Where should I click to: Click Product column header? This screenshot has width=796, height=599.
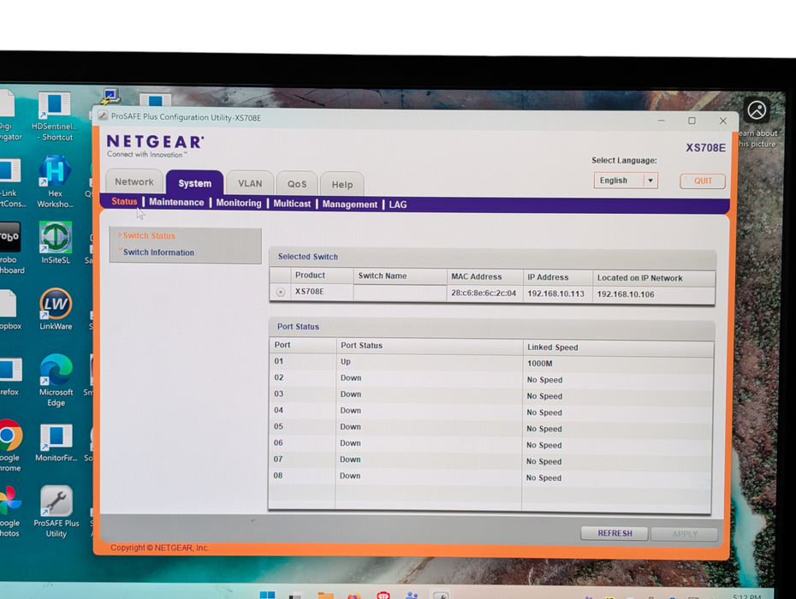pyautogui.click(x=322, y=276)
